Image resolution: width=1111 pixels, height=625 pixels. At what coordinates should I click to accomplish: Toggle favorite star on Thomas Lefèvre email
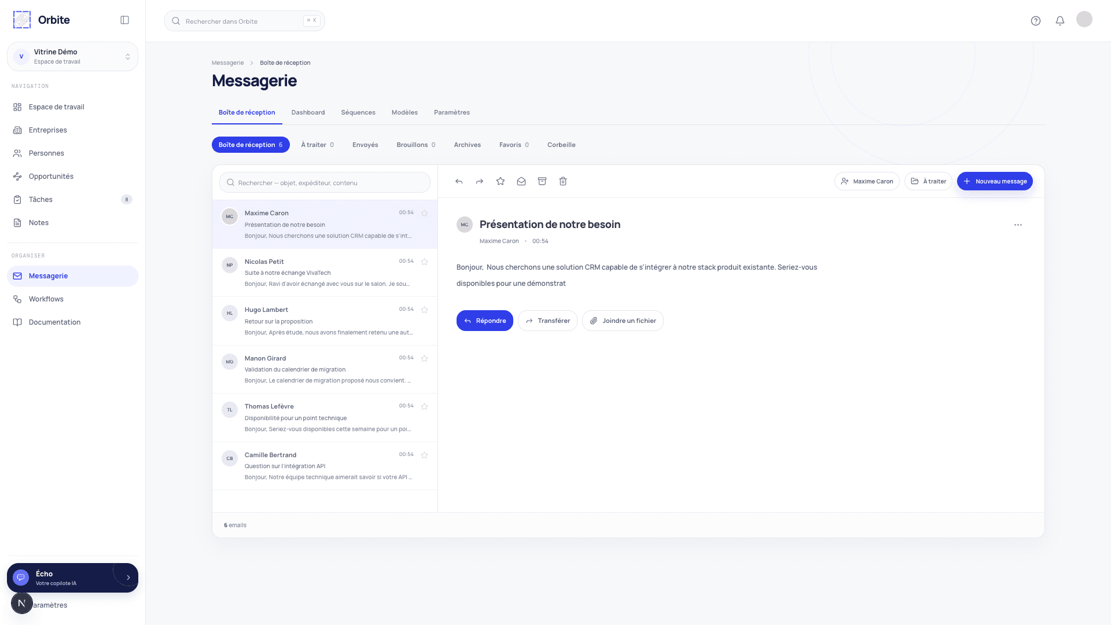point(425,406)
